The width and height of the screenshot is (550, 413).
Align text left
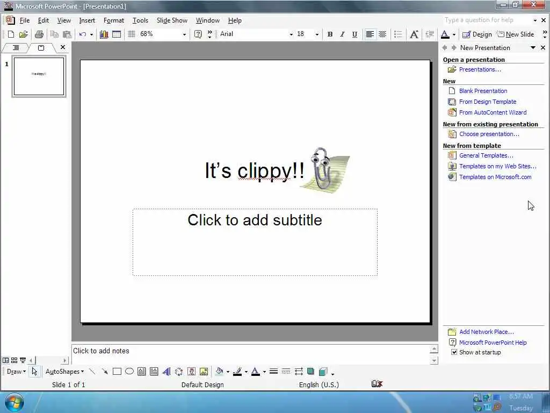point(370,34)
